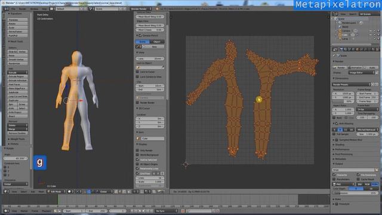Open the Render menu in top bar
The width and height of the screenshot is (382, 215).
pyautogui.click(x=23, y=9)
